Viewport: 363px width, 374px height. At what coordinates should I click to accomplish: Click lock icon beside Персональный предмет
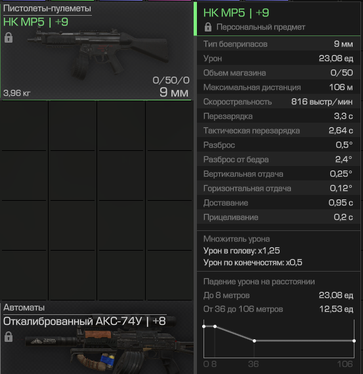pos(208,27)
